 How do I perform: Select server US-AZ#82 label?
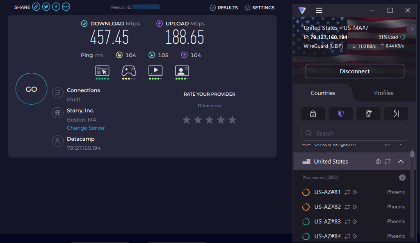(327, 207)
